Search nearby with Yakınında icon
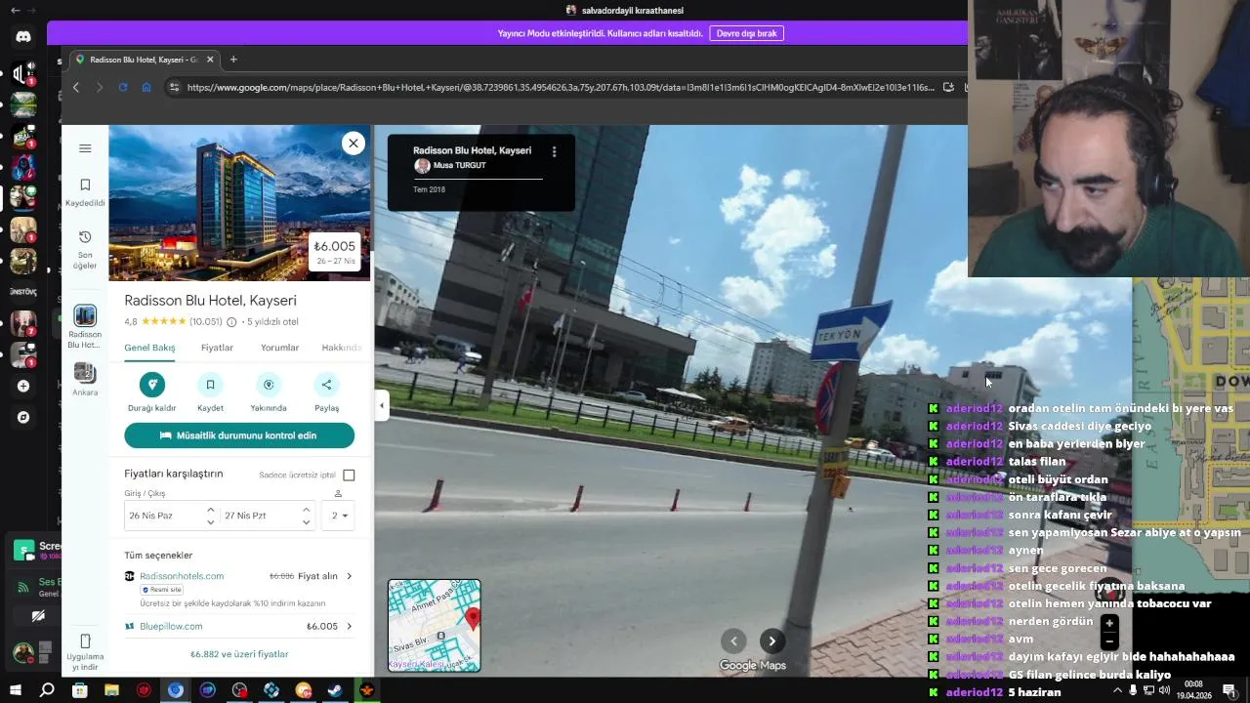 pyautogui.click(x=269, y=385)
